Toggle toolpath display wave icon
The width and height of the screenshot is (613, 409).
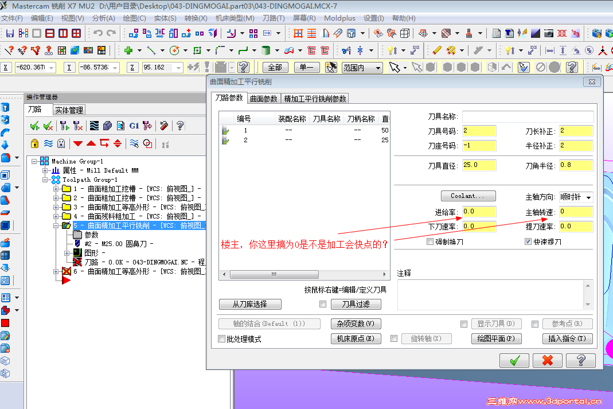(48, 144)
